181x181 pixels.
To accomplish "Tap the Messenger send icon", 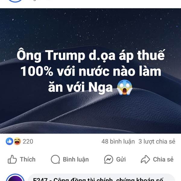I will coord(109,159).
